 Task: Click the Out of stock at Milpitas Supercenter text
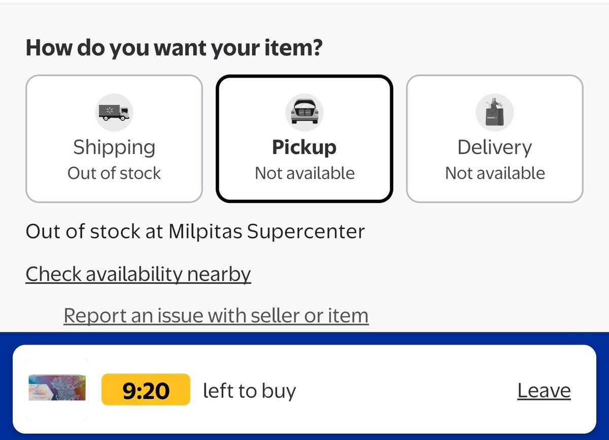point(195,231)
